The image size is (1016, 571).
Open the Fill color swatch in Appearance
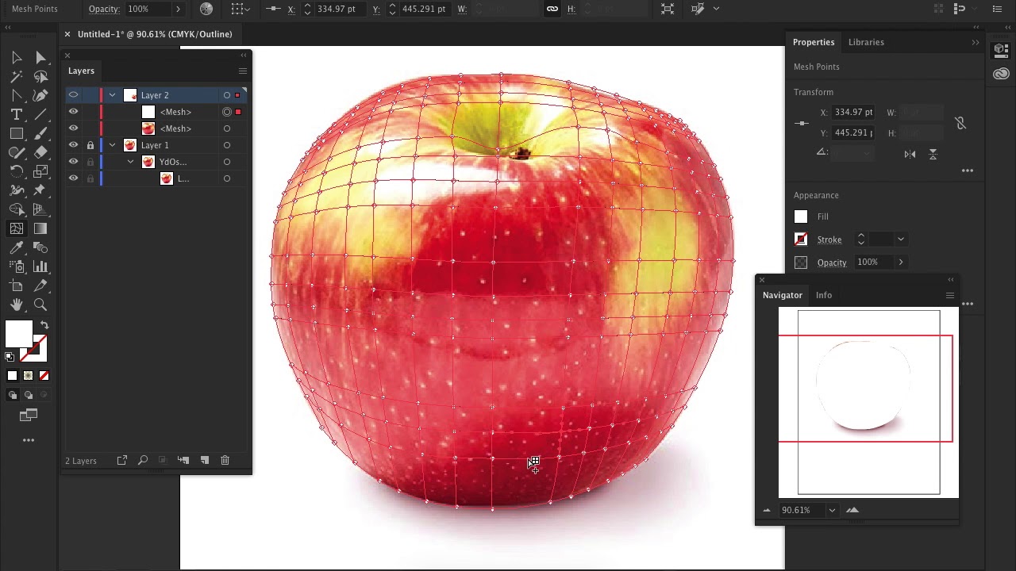click(x=801, y=217)
